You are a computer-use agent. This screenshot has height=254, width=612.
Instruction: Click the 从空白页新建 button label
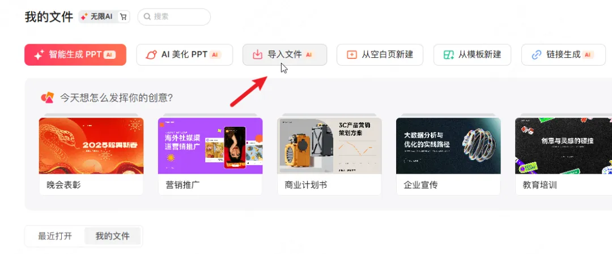(387, 54)
